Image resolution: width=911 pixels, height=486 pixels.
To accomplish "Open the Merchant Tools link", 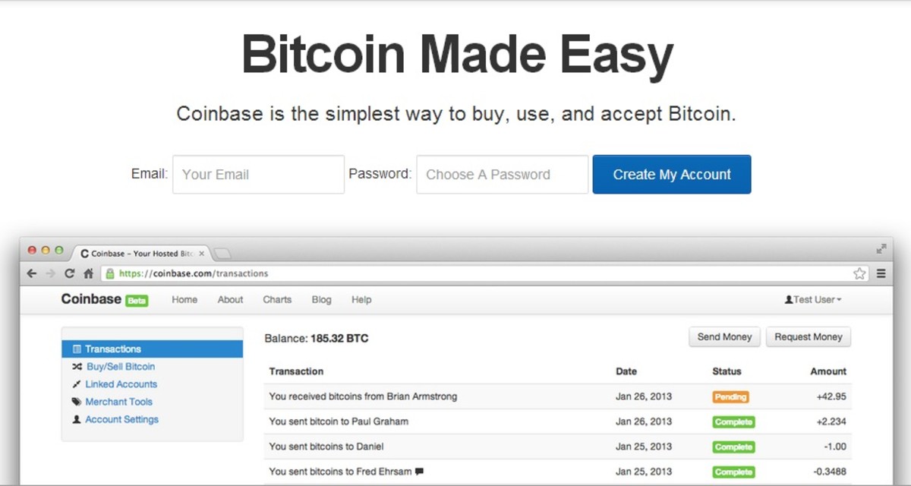I will pyautogui.click(x=118, y=402).
